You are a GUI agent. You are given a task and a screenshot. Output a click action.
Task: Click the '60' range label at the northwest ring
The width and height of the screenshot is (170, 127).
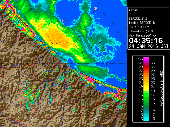tap(32, 9)
